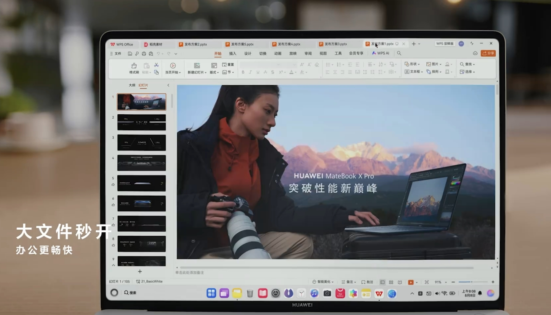Open the slide sorter grid view icon
This screenshot has height=315, width=551.
click(391, 282)
